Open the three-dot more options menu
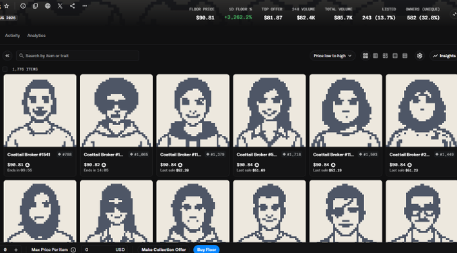The height and width of the screenshot is (253, 457). pyautogui.click(x=85, y=6)
